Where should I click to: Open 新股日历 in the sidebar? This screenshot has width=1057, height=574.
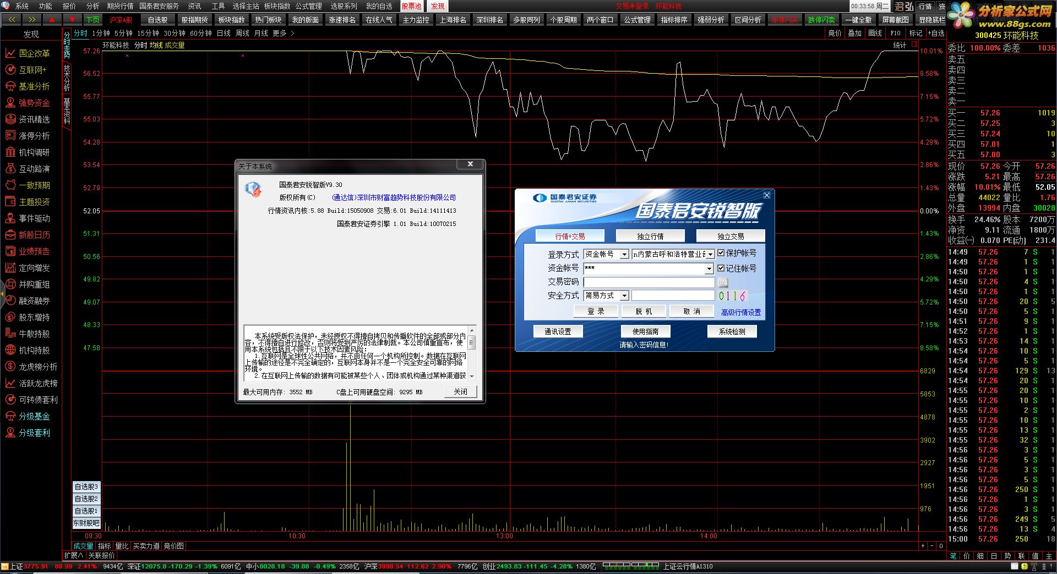click(x=28, y=235)
